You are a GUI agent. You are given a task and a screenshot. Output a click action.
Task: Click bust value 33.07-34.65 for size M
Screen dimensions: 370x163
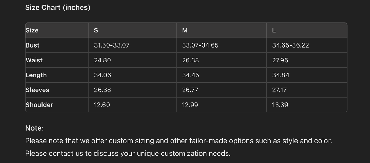click(200, 45)
